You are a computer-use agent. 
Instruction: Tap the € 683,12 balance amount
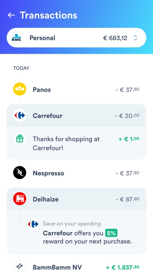(115, 38)
